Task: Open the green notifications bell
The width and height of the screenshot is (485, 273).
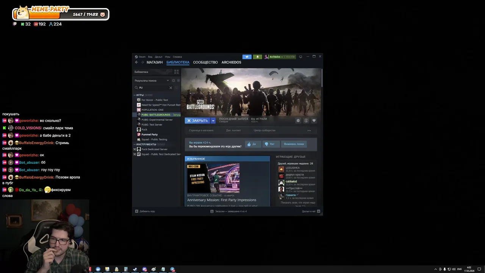Action: point(258,57)
